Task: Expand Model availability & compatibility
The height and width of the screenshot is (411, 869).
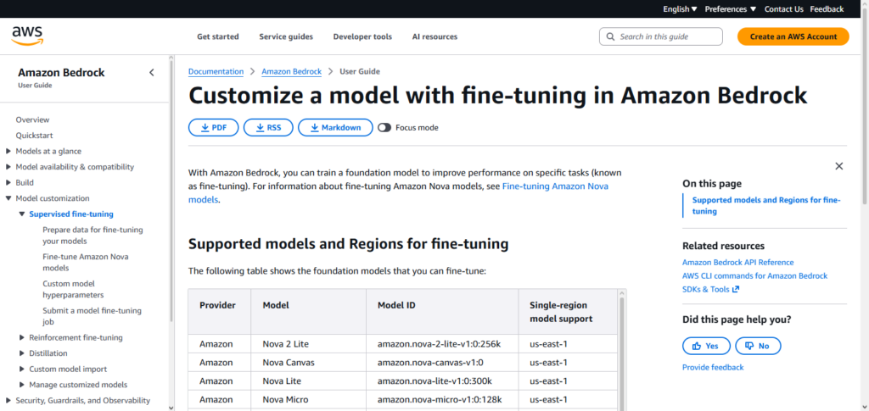Action: [8, 166]
